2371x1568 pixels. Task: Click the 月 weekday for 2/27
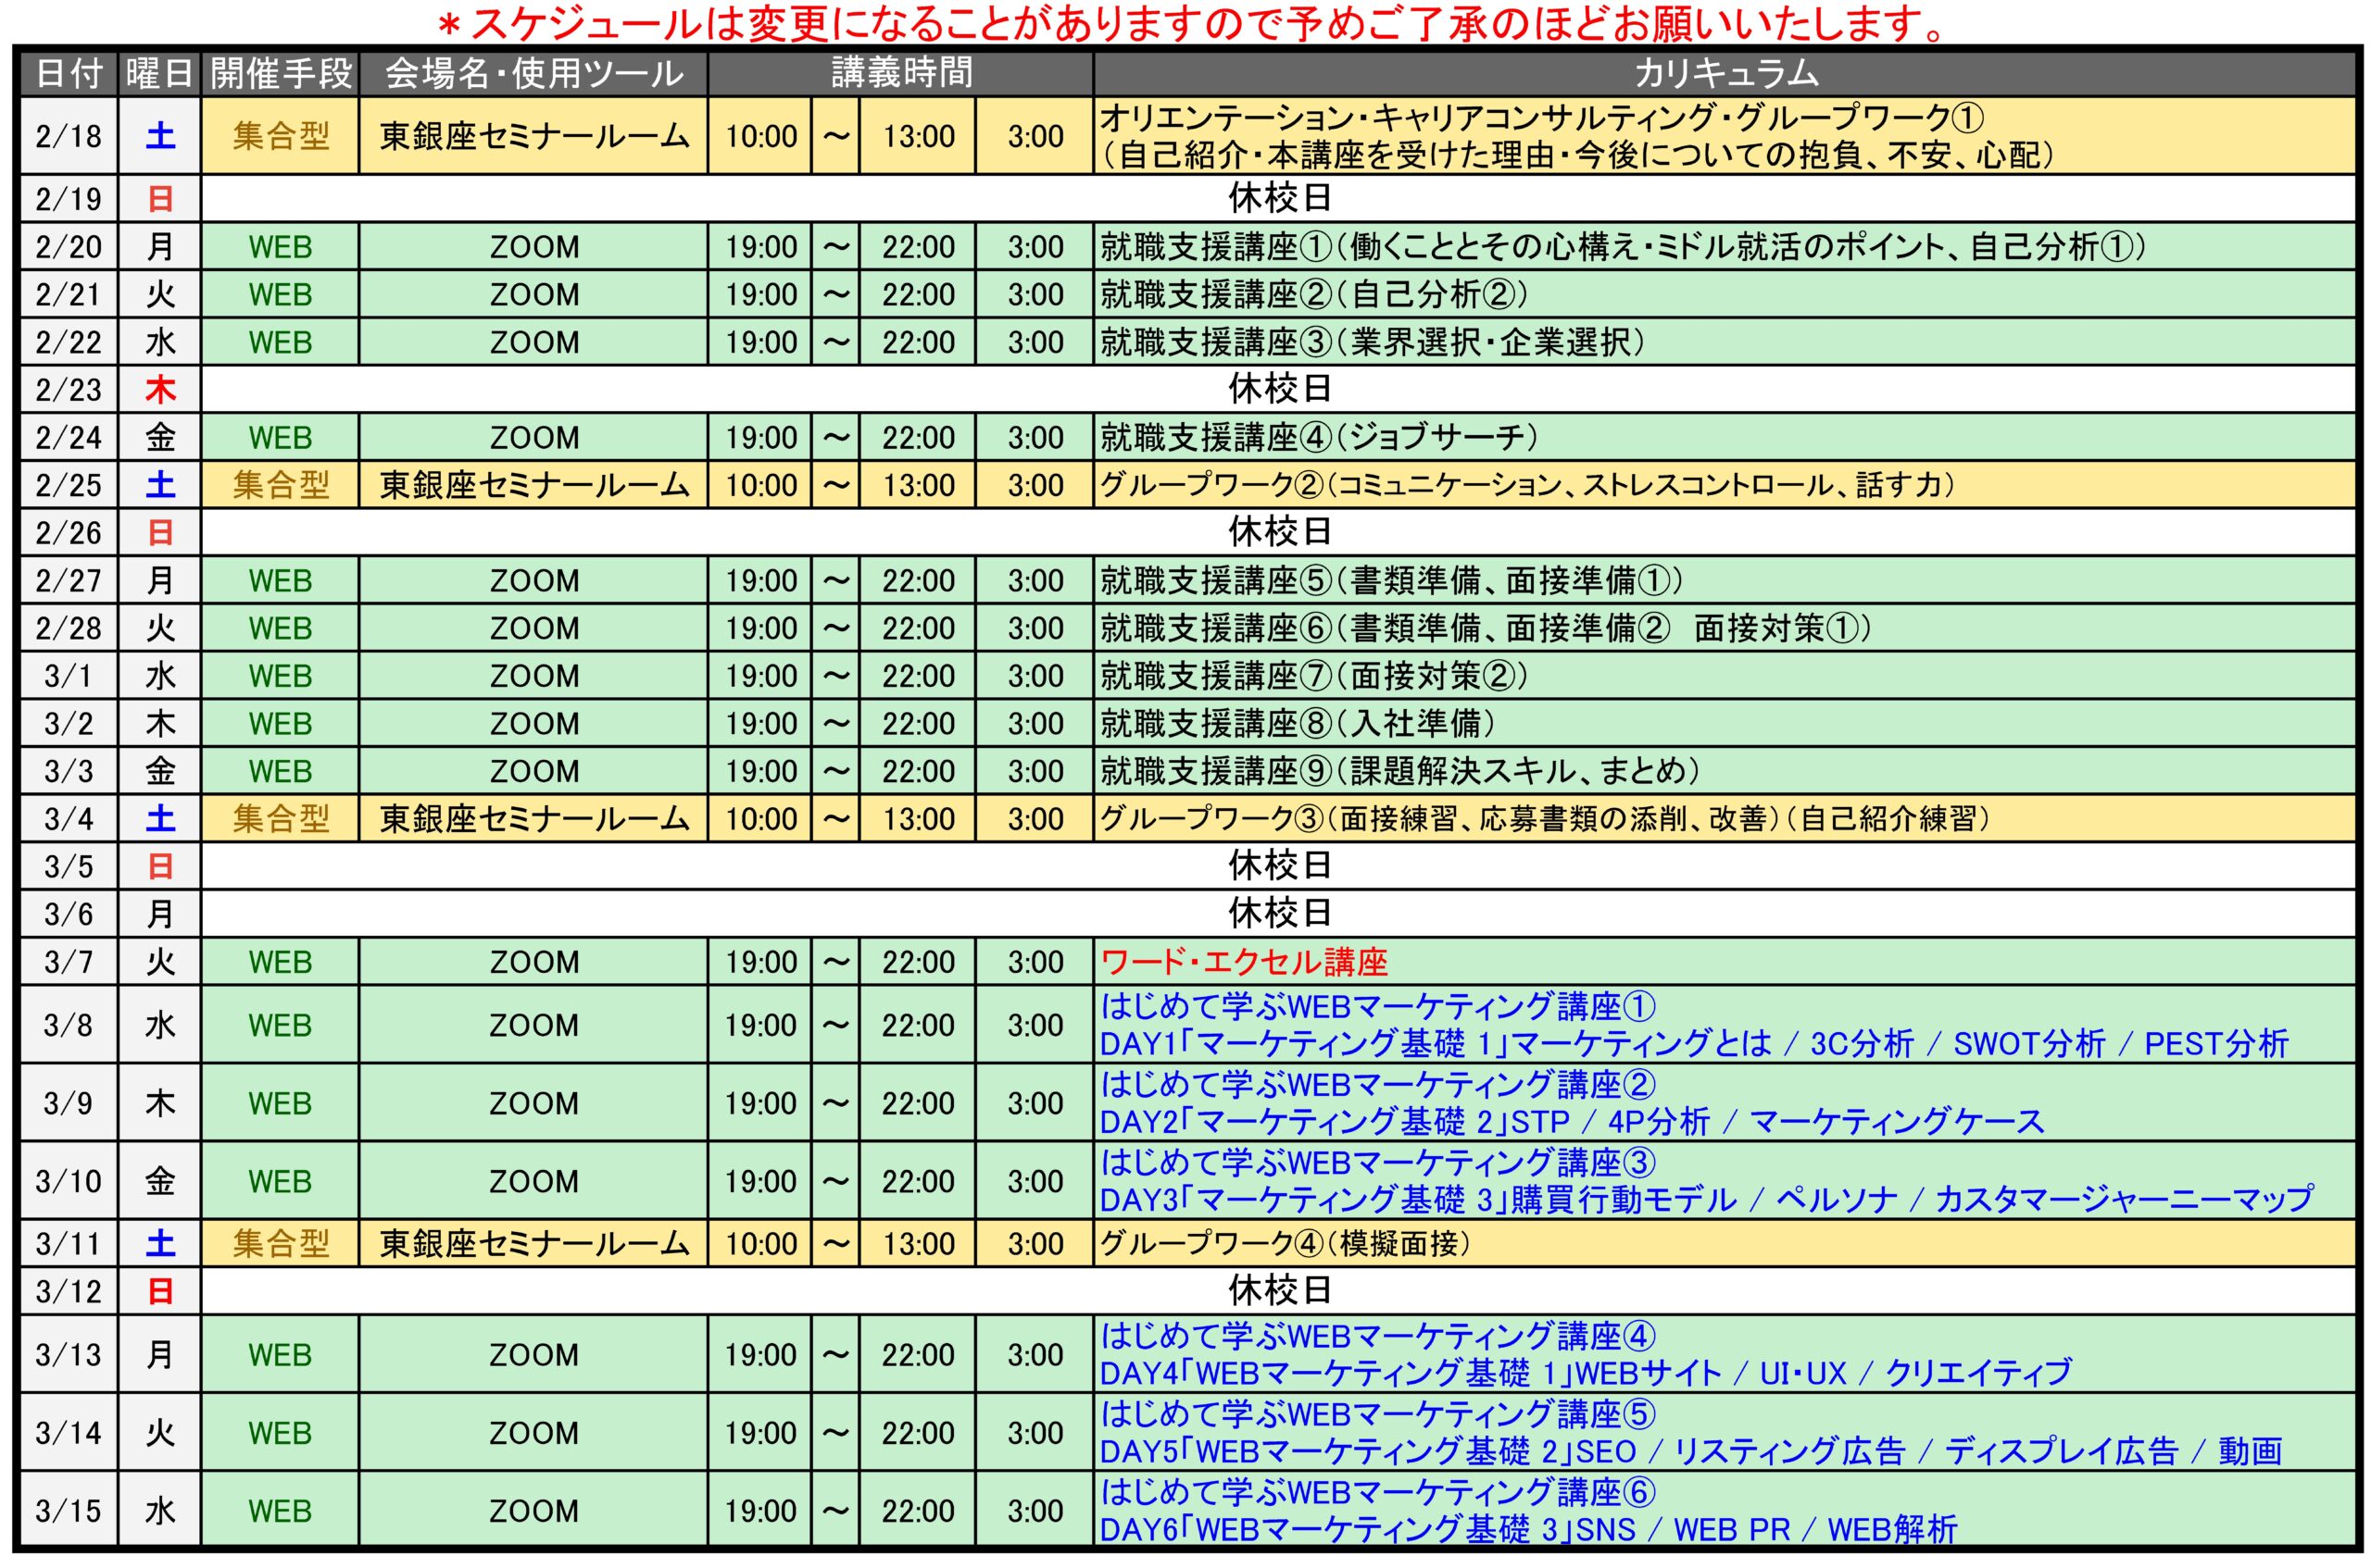(160, 580)
